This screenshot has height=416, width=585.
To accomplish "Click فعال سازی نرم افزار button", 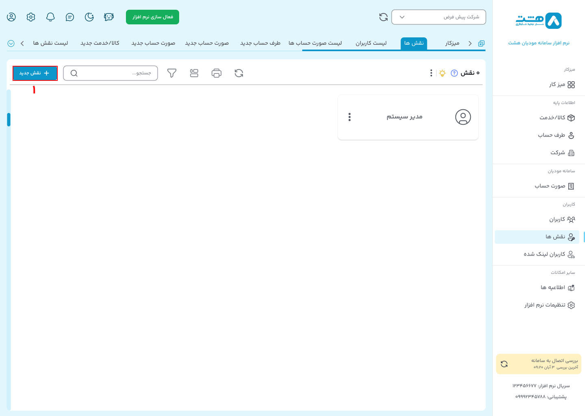I will (152, 17).
